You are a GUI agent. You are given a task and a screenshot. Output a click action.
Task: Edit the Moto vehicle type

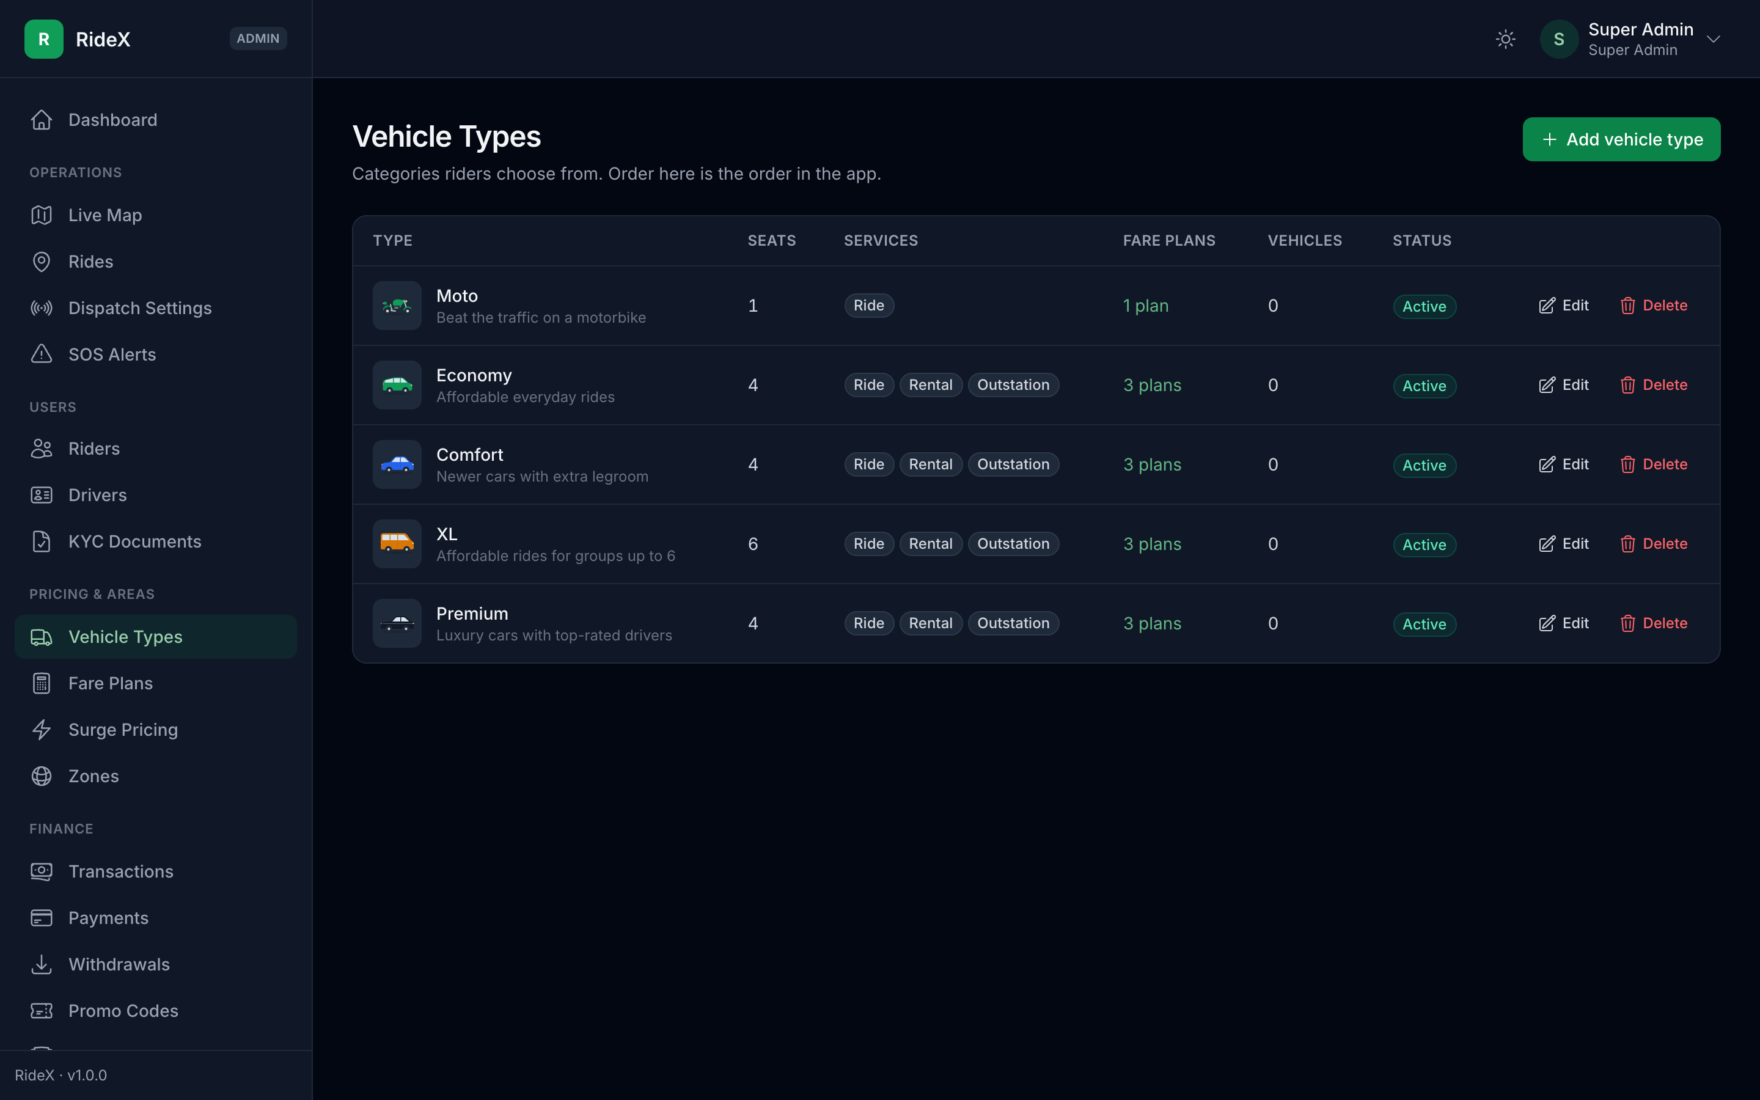1564,306
